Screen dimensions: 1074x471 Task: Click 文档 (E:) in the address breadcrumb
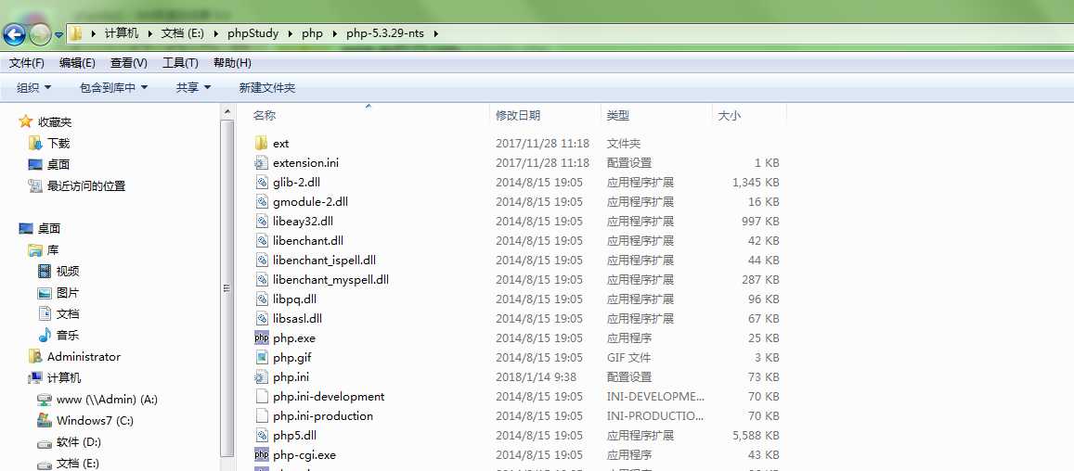pos(182,32)
